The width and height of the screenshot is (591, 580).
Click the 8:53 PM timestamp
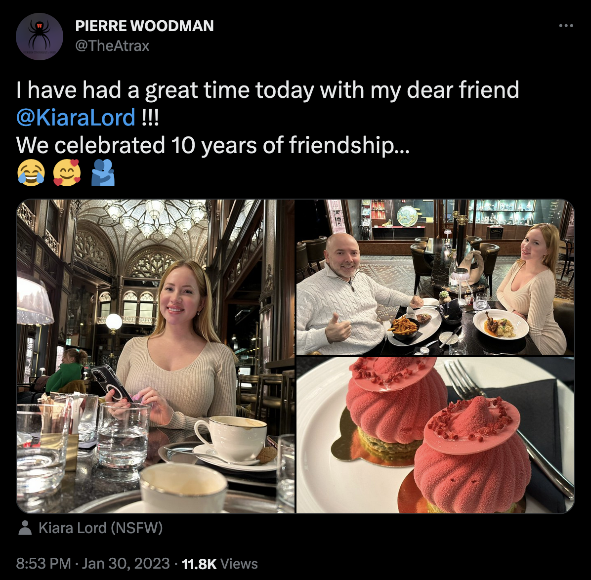coord(43,564)
